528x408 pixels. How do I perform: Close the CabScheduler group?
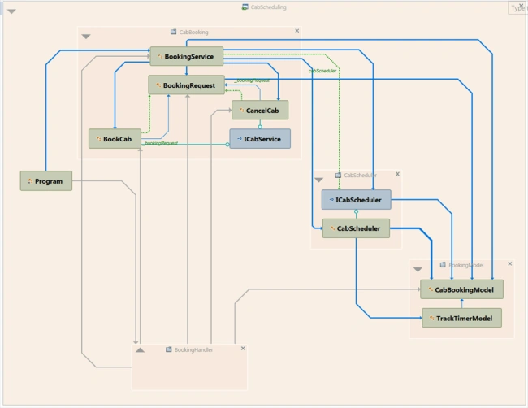click(398, 174)
